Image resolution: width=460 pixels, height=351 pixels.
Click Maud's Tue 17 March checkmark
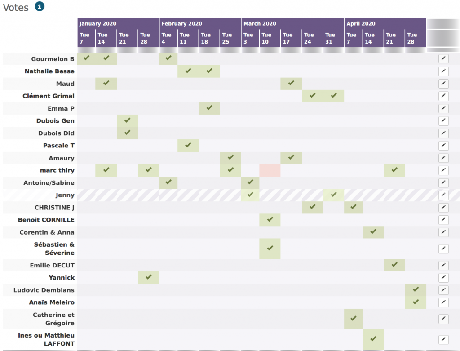pyautogui.click(x=291, y=83)
